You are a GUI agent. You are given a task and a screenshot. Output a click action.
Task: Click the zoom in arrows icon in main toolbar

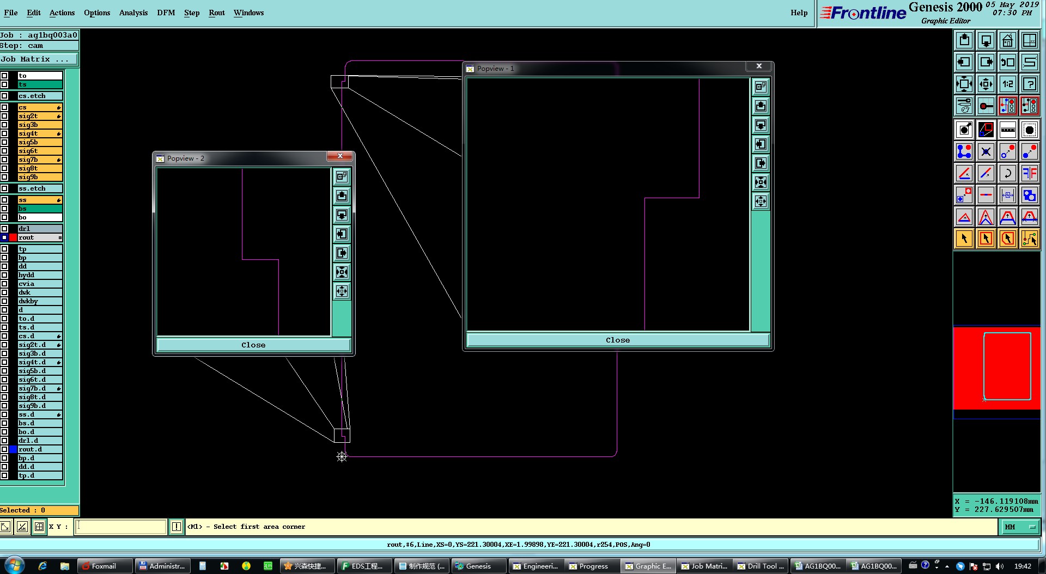[964, 84]
